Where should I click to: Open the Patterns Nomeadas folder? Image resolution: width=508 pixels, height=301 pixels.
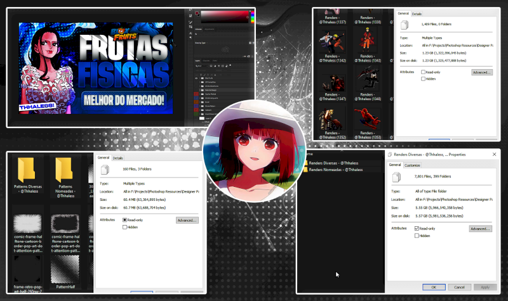[65, 170]
